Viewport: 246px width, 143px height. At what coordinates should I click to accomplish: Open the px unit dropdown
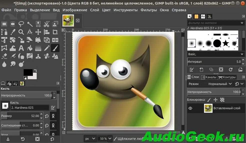(90, 138)
